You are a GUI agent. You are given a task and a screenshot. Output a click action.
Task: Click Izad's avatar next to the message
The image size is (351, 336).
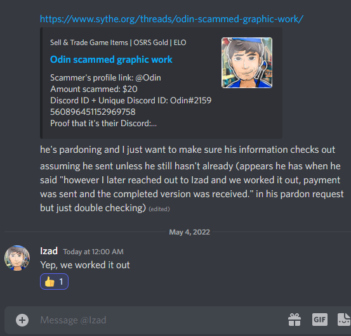[x=17, y=258]
